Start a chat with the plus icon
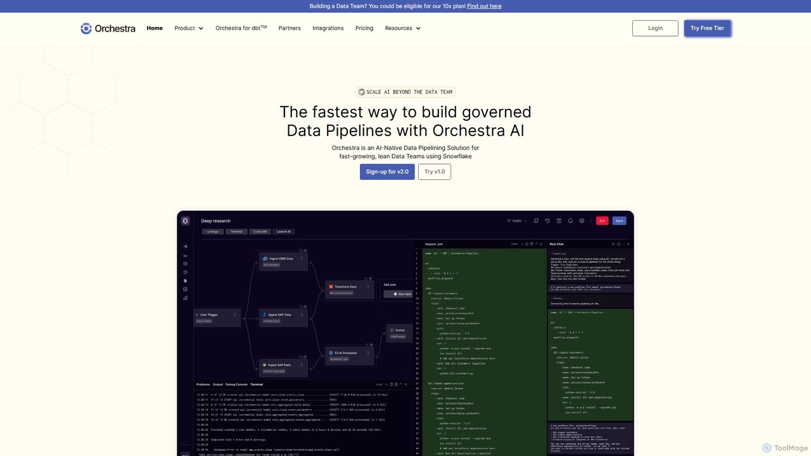811x456 pixels. [613, 244]
